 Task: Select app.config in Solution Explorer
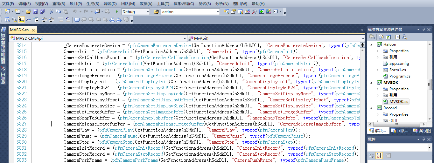399,64
